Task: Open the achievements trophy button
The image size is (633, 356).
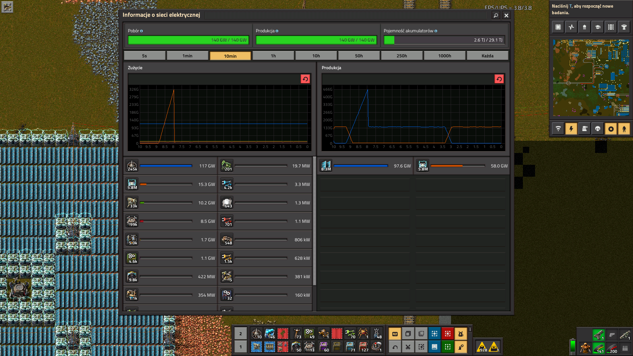Action: tap(624, 27)
